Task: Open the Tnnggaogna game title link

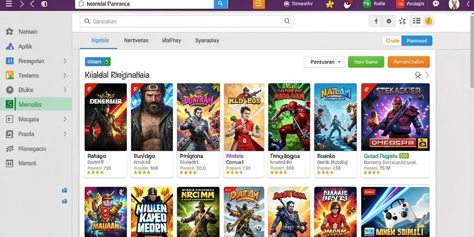Action: point(285,156)
